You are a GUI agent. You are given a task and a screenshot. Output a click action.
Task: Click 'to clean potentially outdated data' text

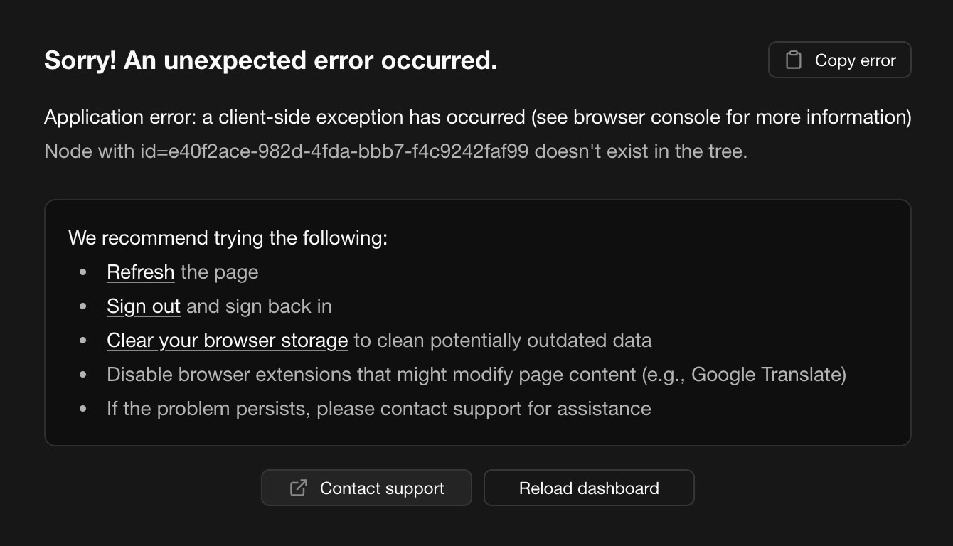[502, 341]
